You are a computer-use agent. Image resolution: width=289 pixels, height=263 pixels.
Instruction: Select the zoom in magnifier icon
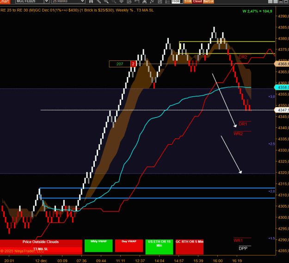point(106,1)
